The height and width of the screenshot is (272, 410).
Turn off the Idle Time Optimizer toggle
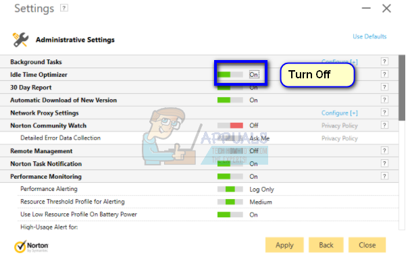click(230, 75)
